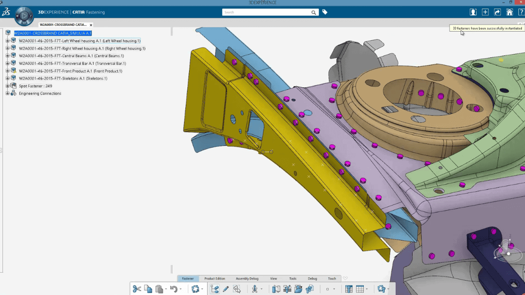Open the Share arrow icon

pos(497,12)
